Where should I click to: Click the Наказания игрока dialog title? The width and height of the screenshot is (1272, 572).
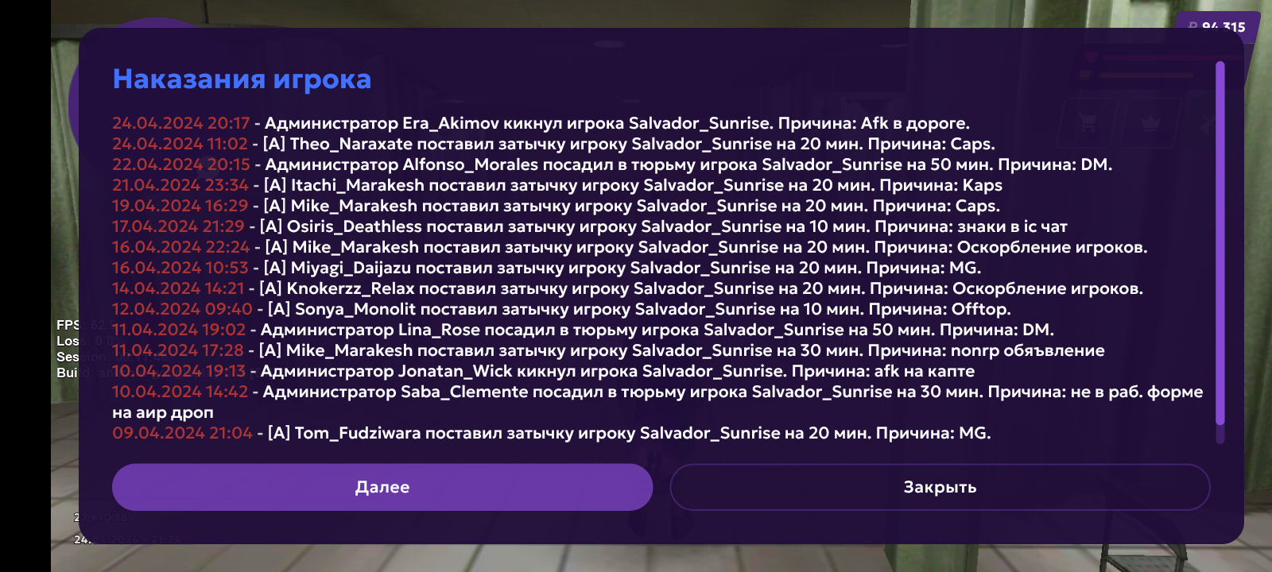coord(242,79)
